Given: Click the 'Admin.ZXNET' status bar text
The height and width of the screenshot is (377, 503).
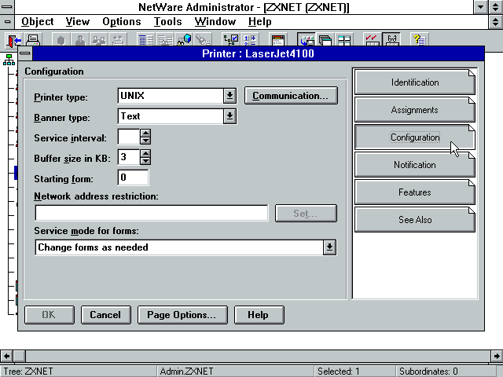Looking at the screenshot, I should [x=186, y=372].
